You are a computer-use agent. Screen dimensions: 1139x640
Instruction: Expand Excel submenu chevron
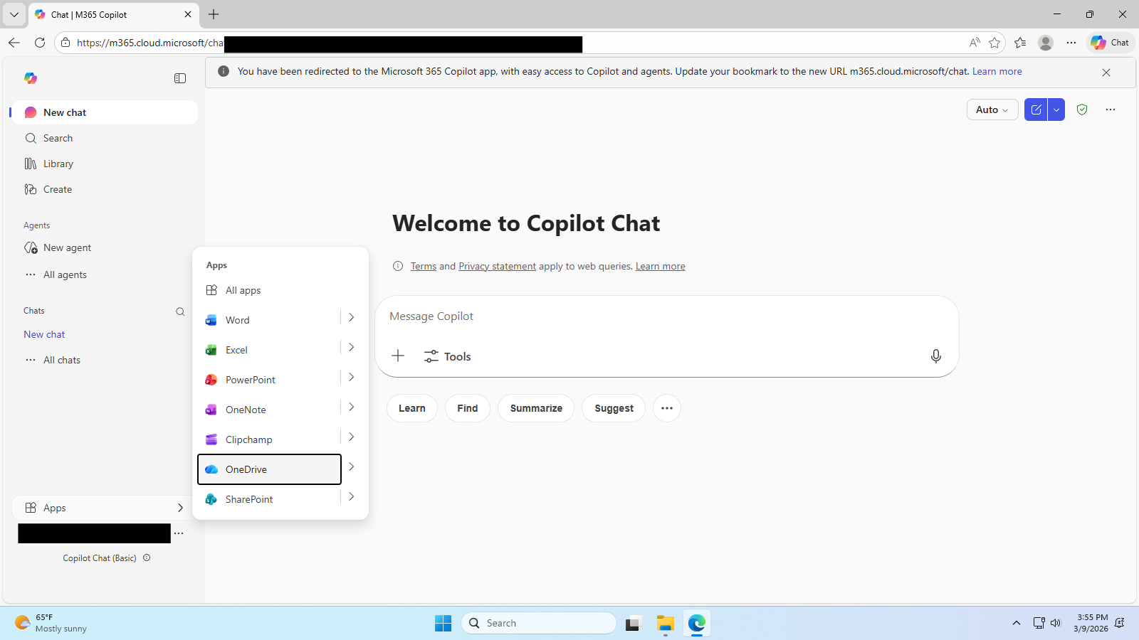click(x=352, y=348)
